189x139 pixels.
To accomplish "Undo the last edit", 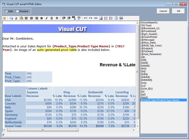I will 86,18.
